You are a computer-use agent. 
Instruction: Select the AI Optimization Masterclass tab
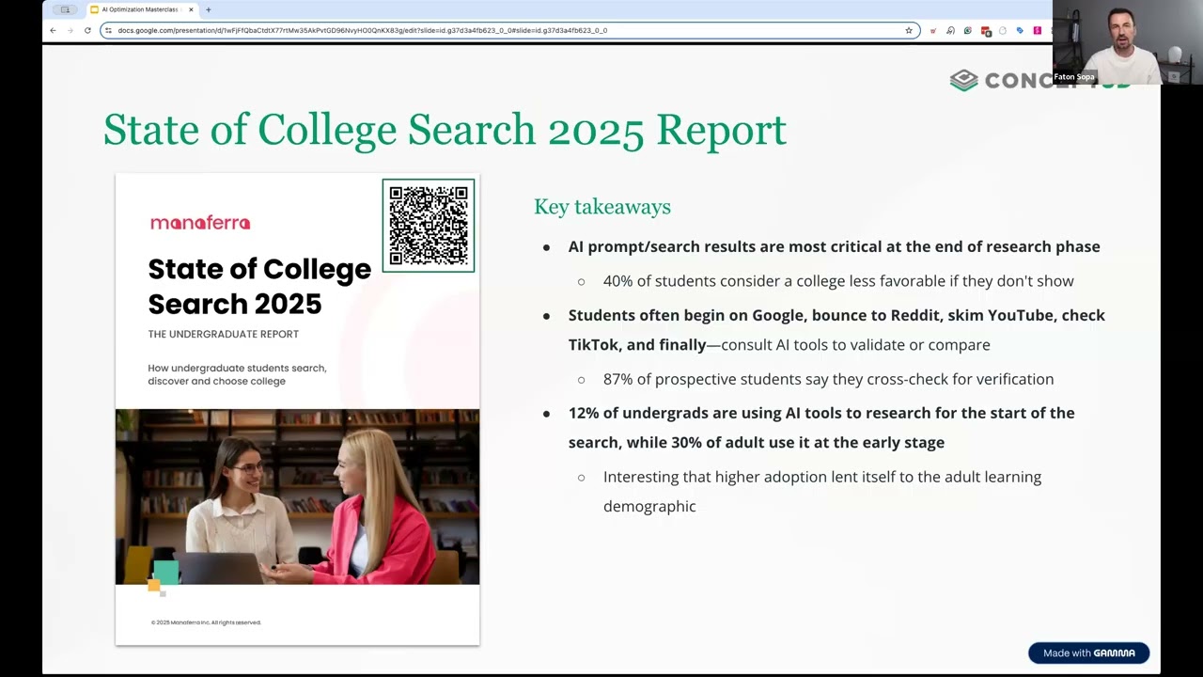point(142,9)
